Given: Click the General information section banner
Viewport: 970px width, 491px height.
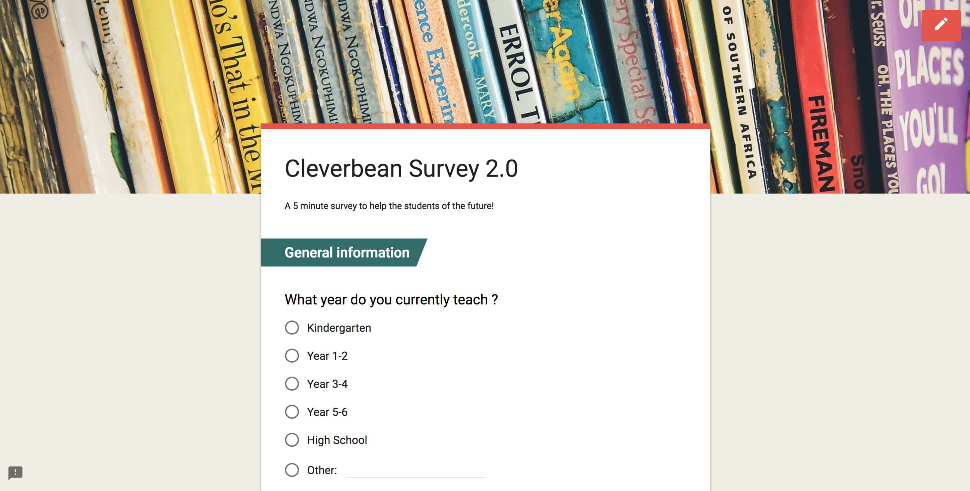Looking at the screenshot, I should click(344, 252).
